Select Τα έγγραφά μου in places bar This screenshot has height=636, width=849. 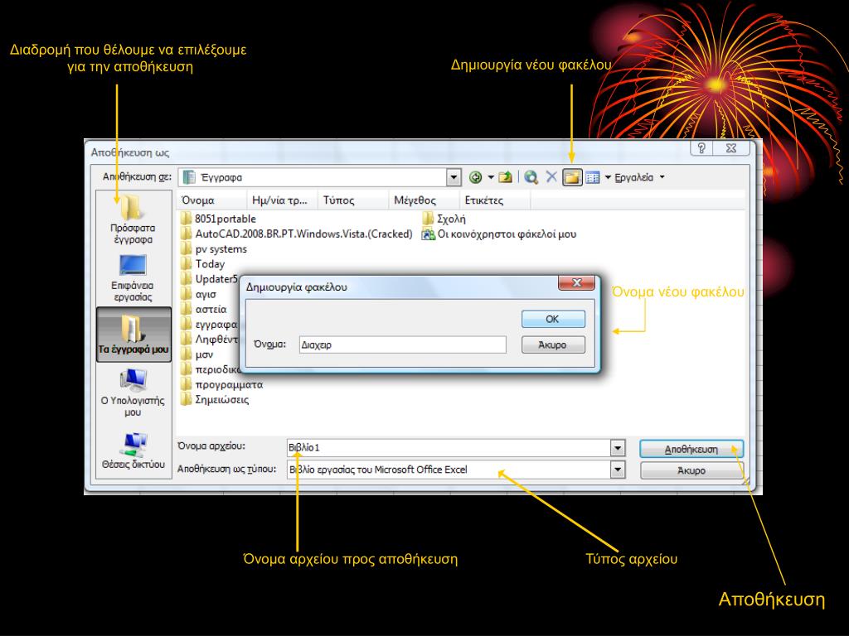[133, 335]
